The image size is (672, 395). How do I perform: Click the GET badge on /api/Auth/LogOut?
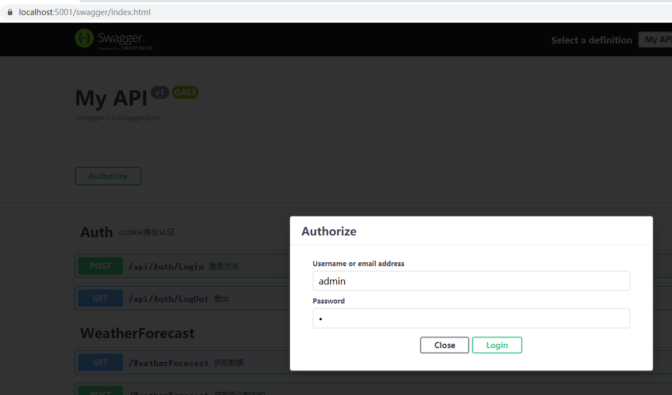point(99,298)
